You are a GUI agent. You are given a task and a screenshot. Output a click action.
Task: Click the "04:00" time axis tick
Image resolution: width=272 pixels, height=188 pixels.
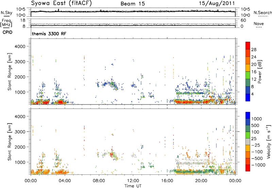click(x=65, y=181)
